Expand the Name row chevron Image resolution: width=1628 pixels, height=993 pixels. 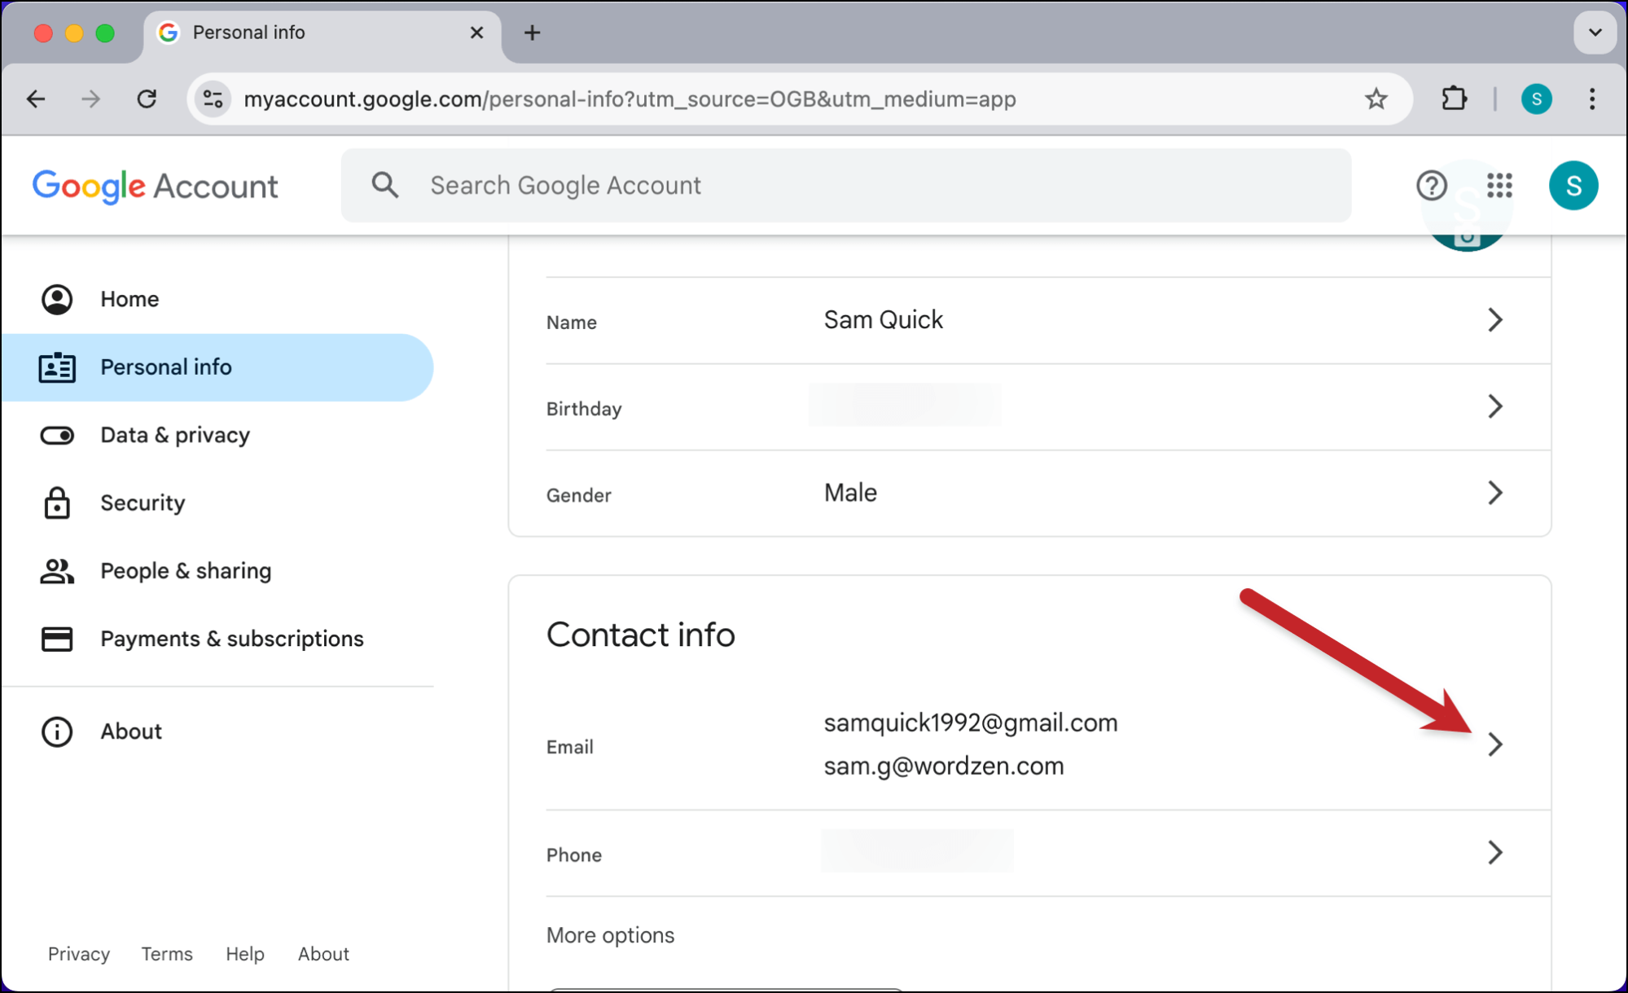[x=1495, y=320]
